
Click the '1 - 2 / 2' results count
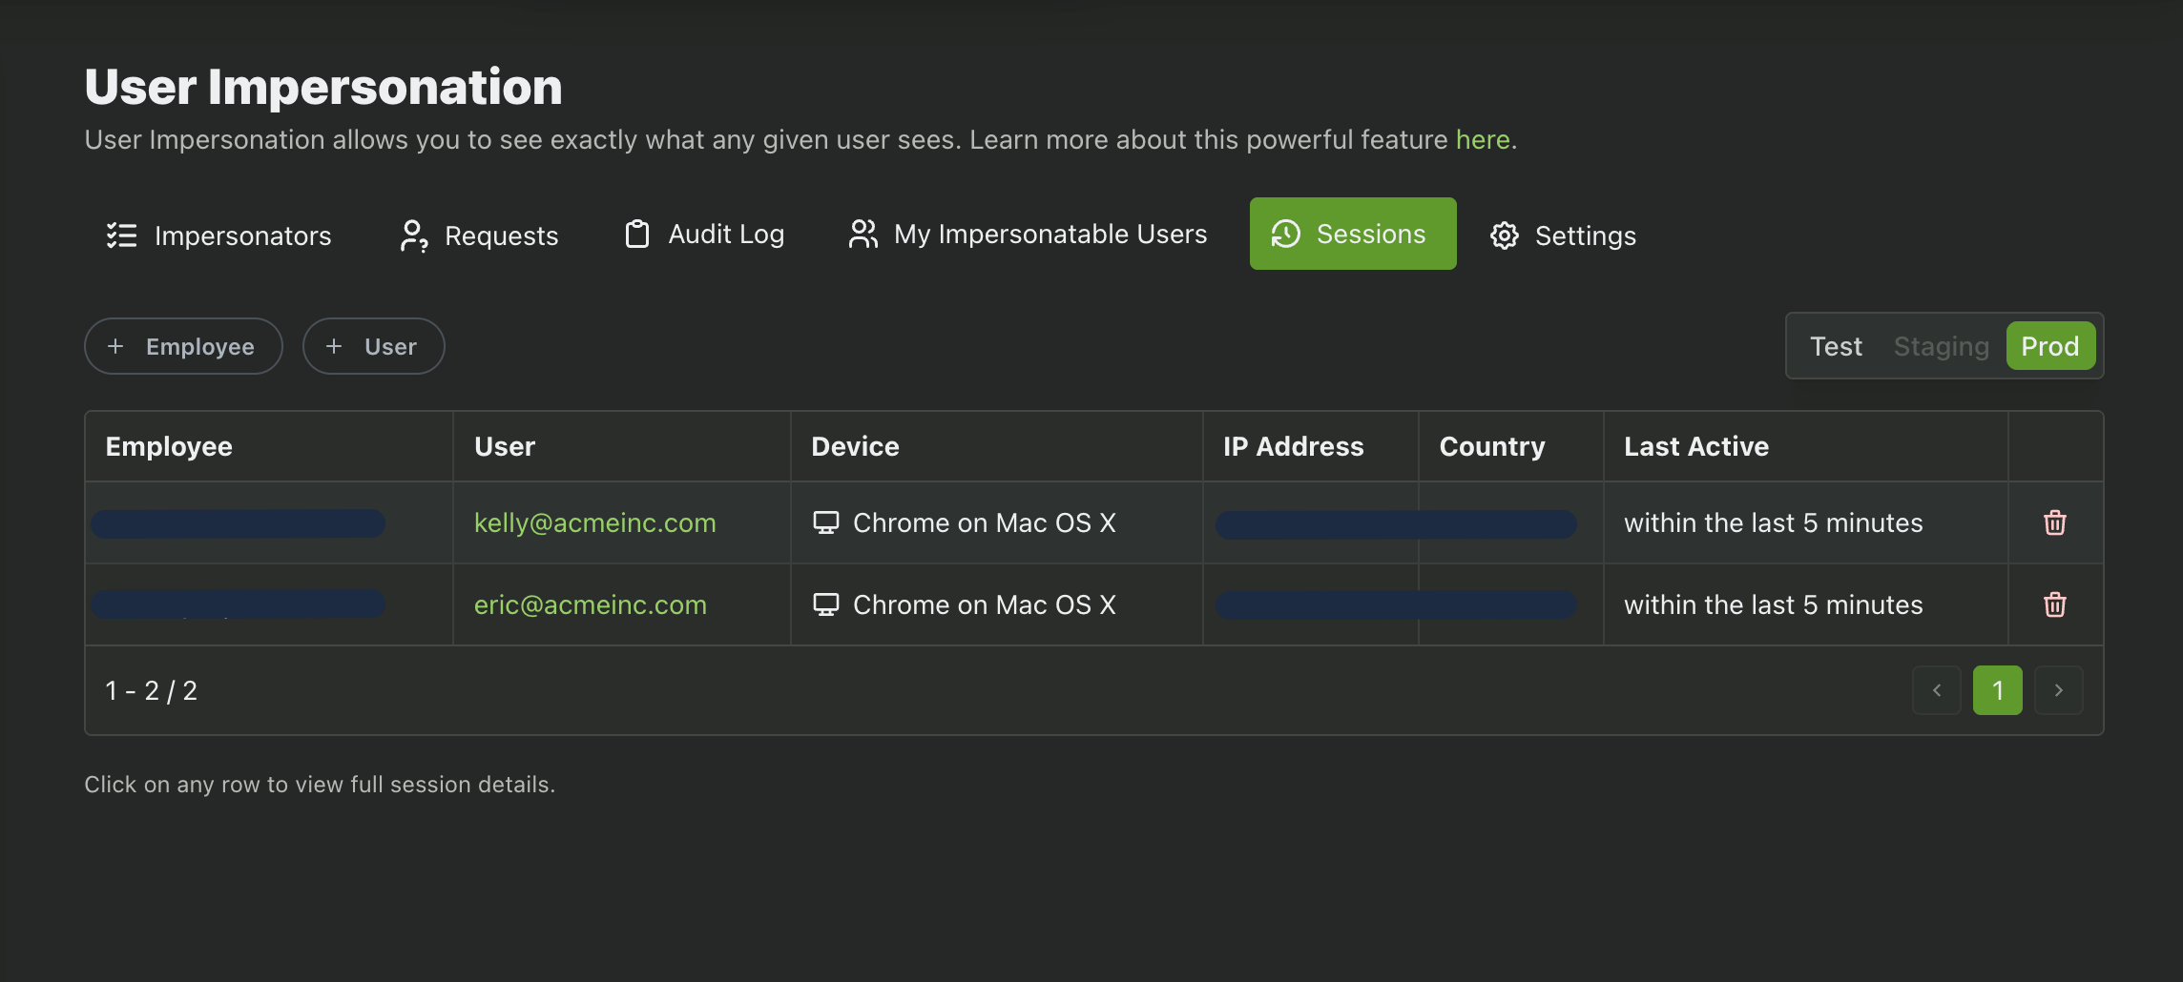coord(152,690)
